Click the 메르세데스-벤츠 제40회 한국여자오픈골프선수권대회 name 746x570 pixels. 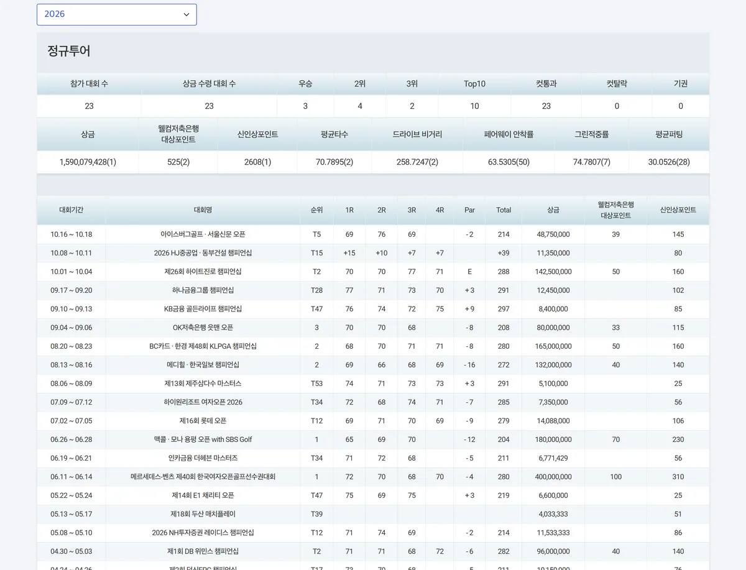pyautogui.click(x=203, y=477)
